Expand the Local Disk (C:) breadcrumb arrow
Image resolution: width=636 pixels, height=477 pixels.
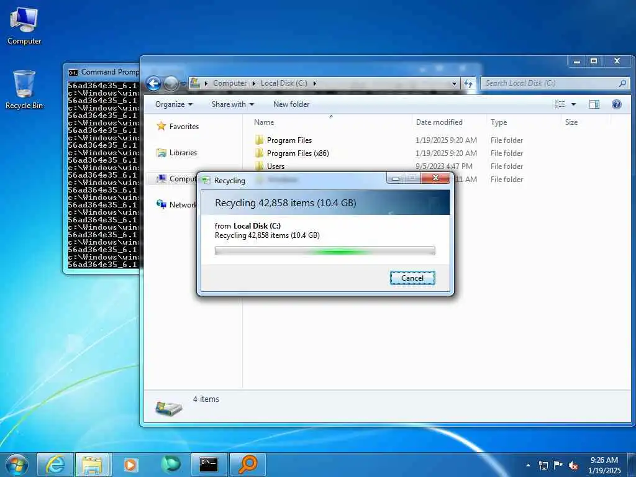[314, 83]
